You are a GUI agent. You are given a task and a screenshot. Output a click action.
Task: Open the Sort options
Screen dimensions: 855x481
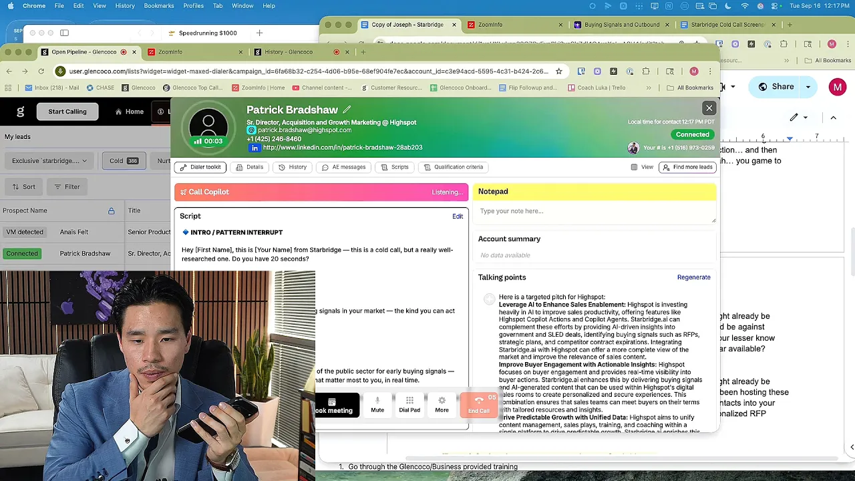pos(23,187)
